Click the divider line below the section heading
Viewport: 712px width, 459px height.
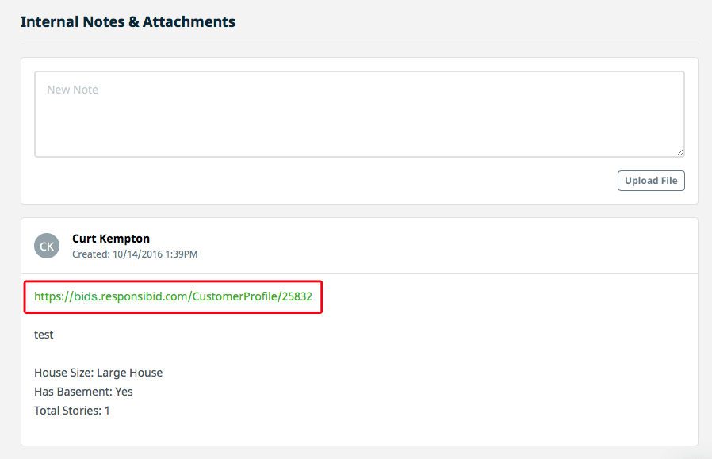click(359, 44)
